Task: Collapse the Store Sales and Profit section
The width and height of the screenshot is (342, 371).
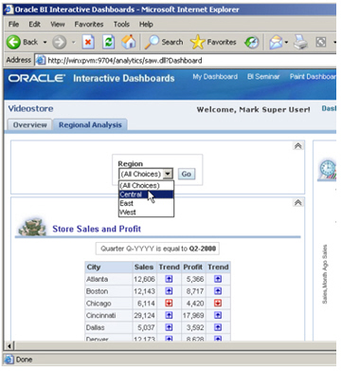Action: tap(297, 202)
